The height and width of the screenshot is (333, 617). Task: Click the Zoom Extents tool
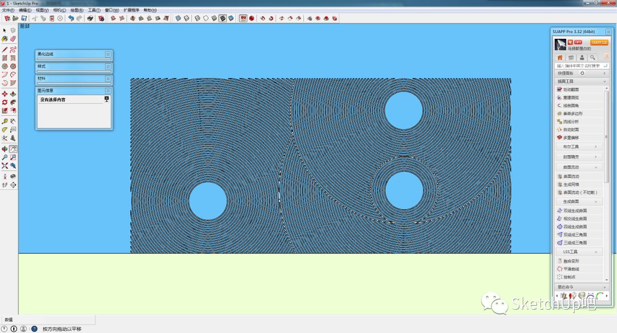[x=5, y=166]
